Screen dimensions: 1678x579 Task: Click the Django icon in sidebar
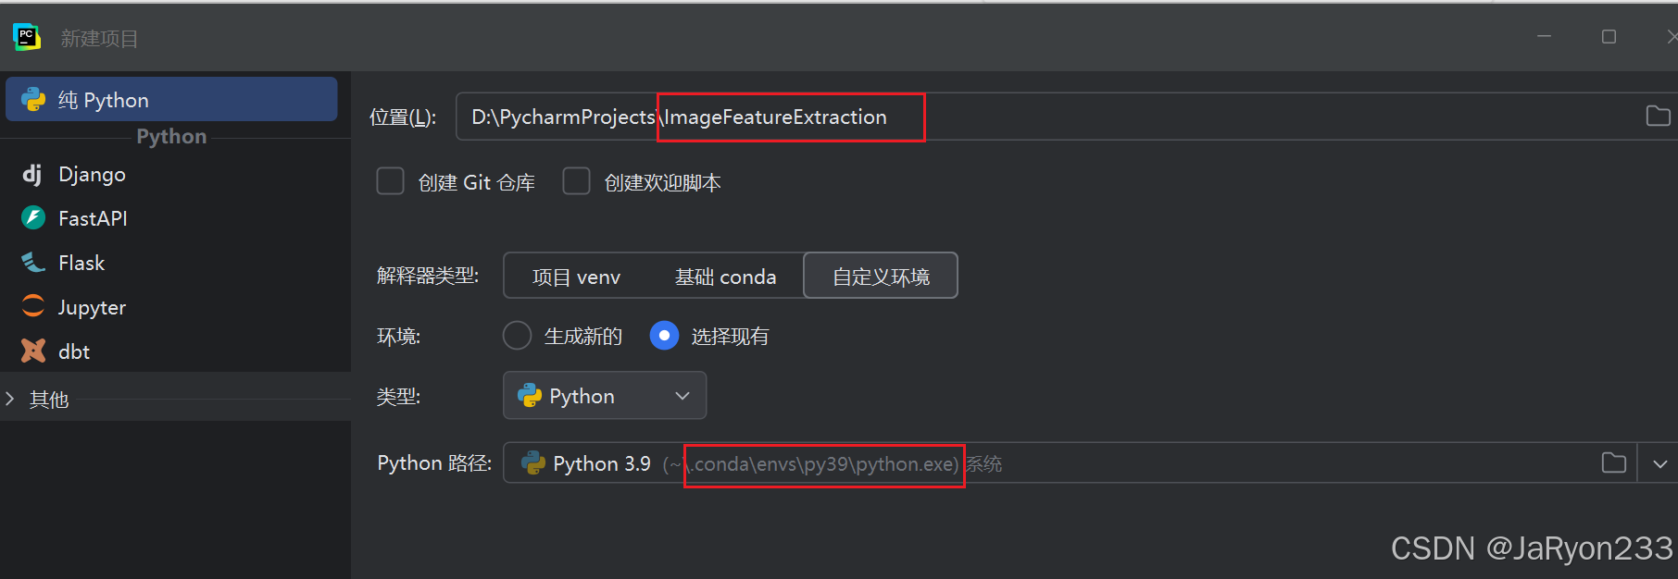32,174
